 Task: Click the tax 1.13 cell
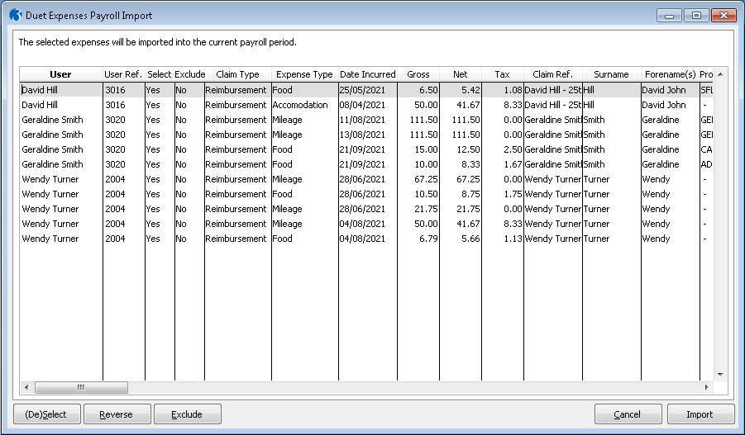tap(503, 239)
